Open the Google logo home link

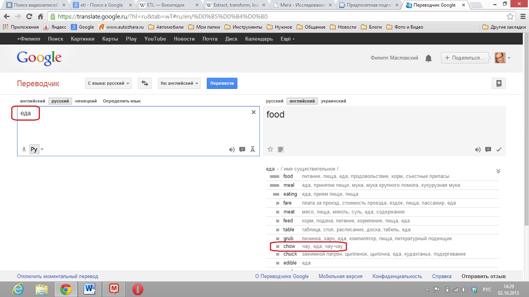click(39, 58)
